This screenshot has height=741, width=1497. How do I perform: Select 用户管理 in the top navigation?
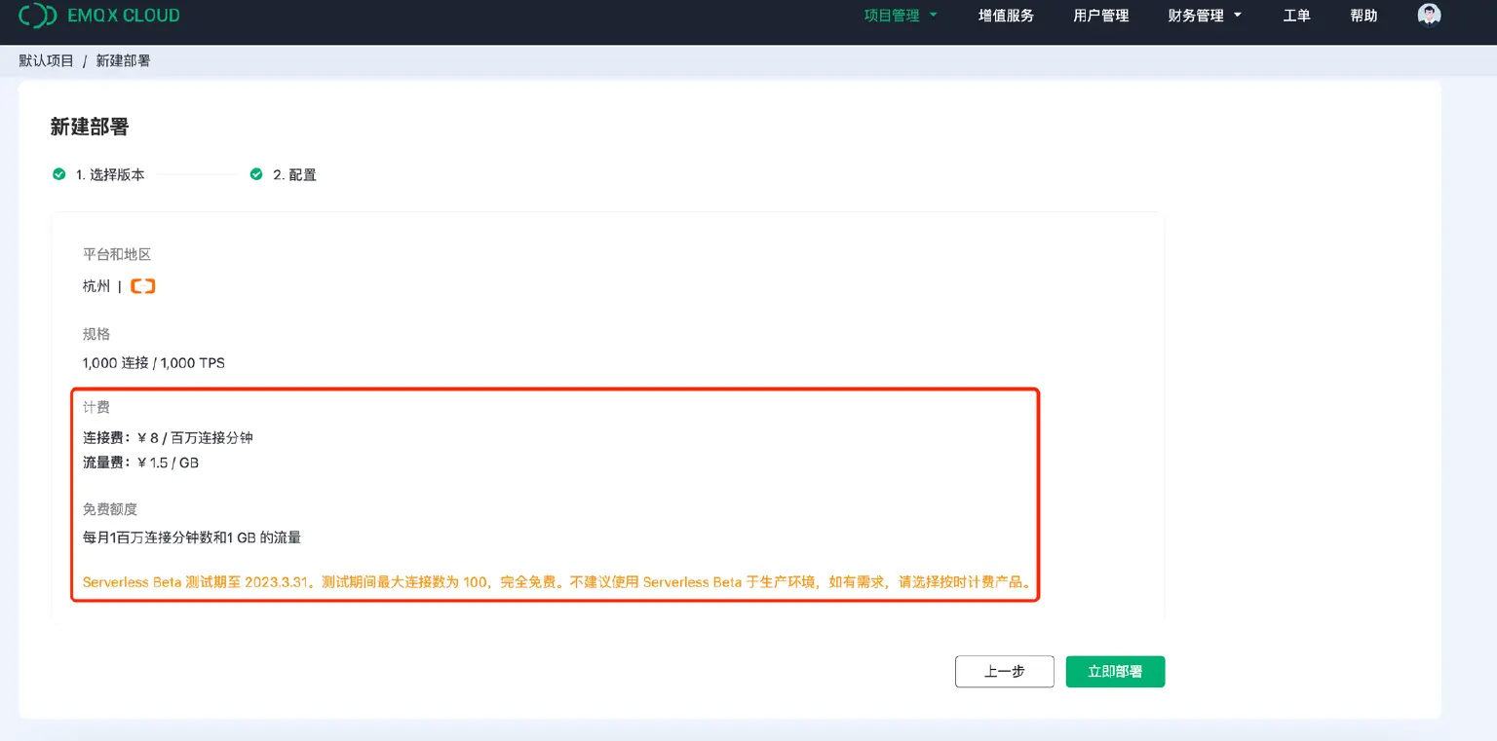click(1100, 16)
